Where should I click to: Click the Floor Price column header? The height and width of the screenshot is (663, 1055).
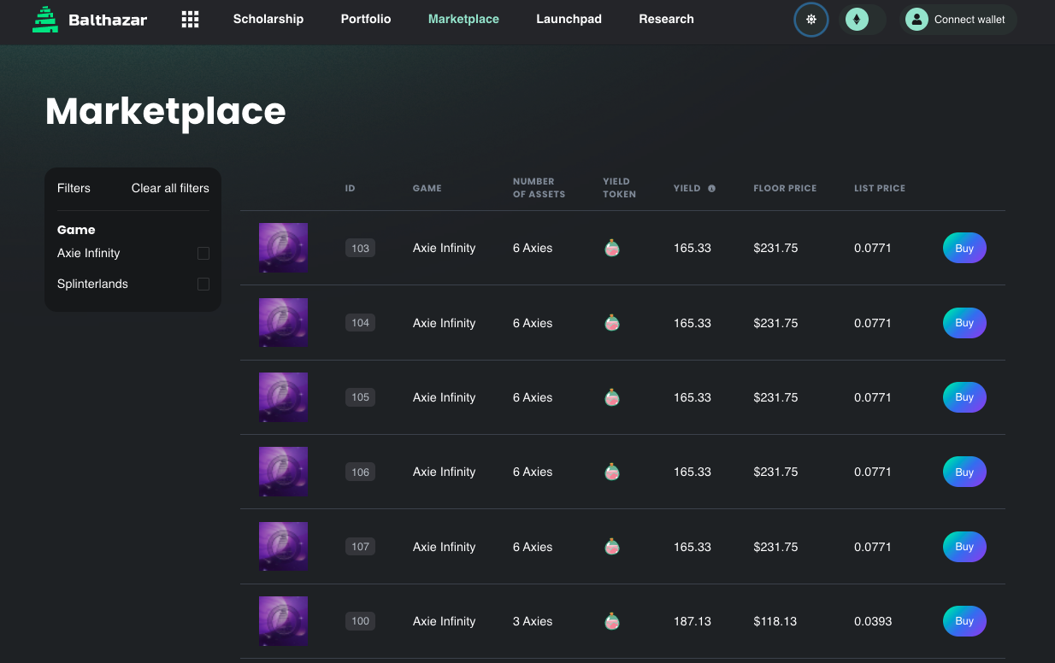tap(785, 188)
